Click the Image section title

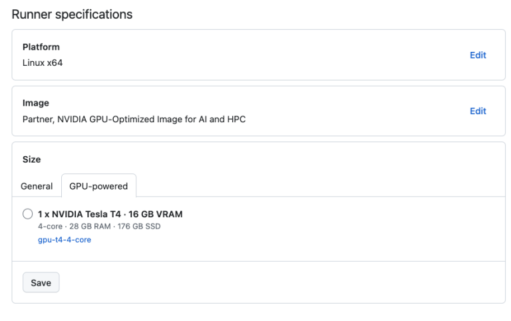36,103
